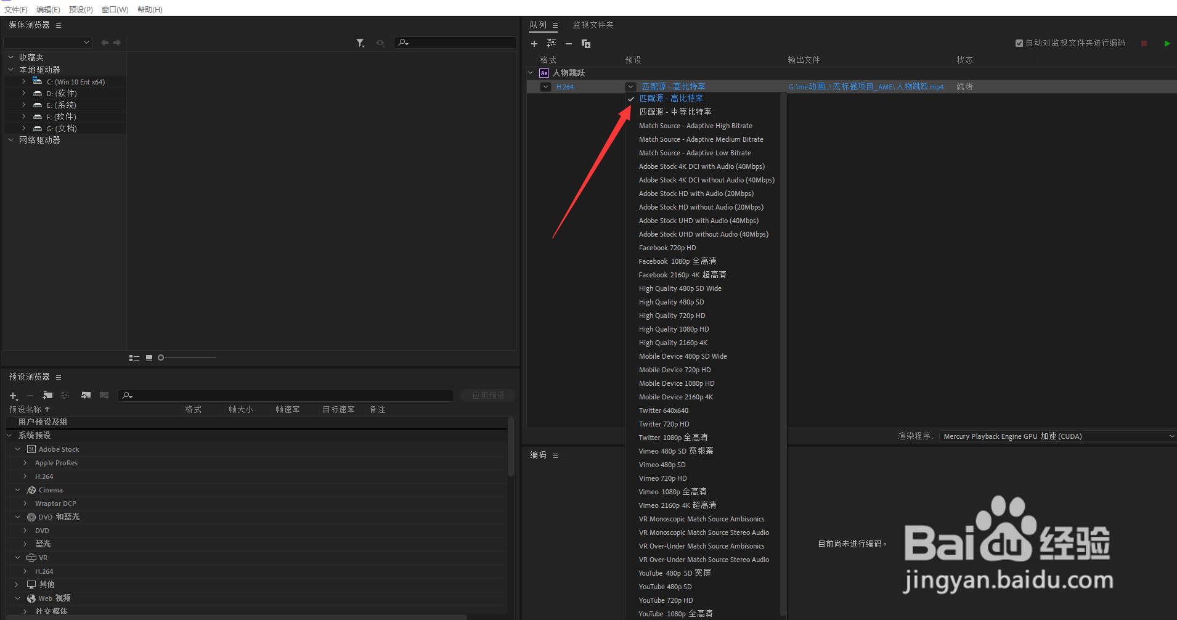Expand C: (Win 10 Ent x64) drive
This screenshot has width=1177, height=620.
(x=24, y=81)
